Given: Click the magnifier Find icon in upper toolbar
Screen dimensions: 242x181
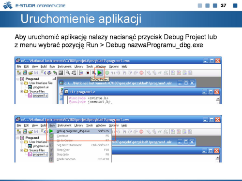Looking at the screenshot, I should pos(68,73).
